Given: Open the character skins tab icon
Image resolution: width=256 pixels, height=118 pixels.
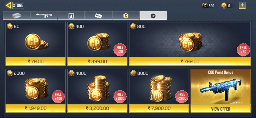Looking at the screenshot, I should click(x=71, y=16).
